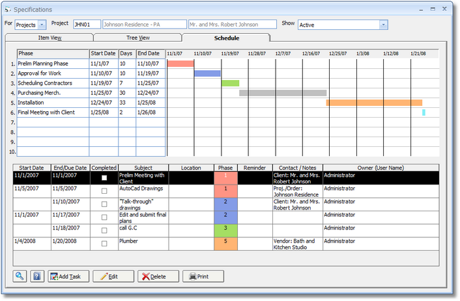
Task: Select the Prelim Planning Phase cell
Action: pyautogui.click(x=53, y=64)
